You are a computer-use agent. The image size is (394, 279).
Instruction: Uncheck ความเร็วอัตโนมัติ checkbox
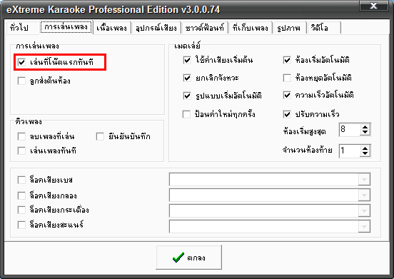click(x=287, y=95)
